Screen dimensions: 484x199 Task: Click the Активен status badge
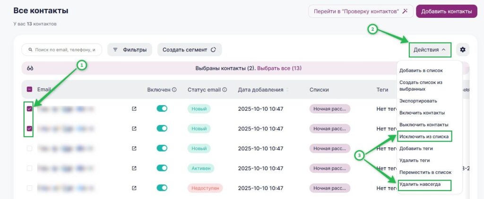[x=201, y=168]
